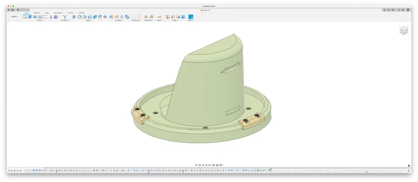
Task: Click the Create Sketch tool icon
Action: click(x=25, y=17)
